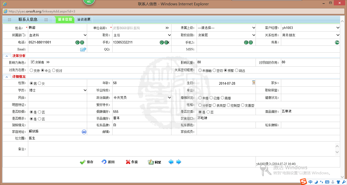Select 否 for 是否饮酒
Image resolution: width=347 pixels, height=185 pixels.
tap(208, 112)
